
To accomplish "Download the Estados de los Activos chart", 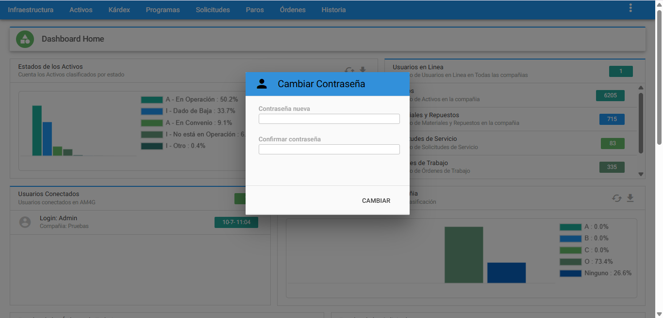I will pos(363,70).
